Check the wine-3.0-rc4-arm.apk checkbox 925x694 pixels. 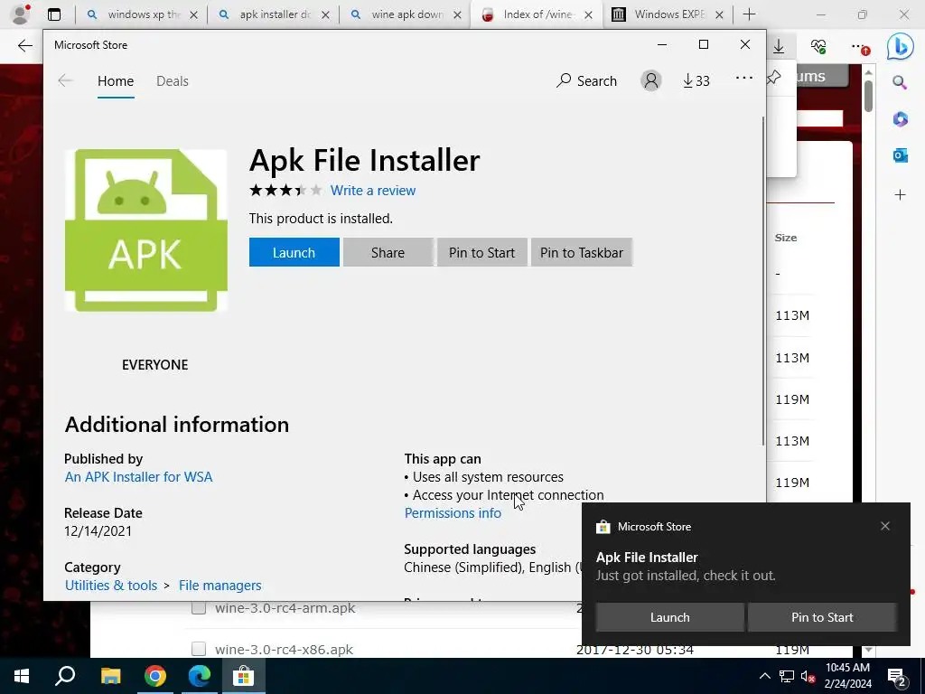click(x=199, y=607)
